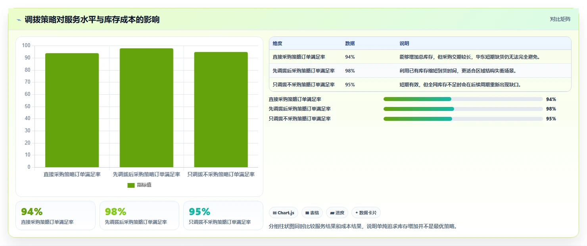Viewport: 587px width, 246px height.
Task: Click the 数据 table column header
Action: click(350, 44)
